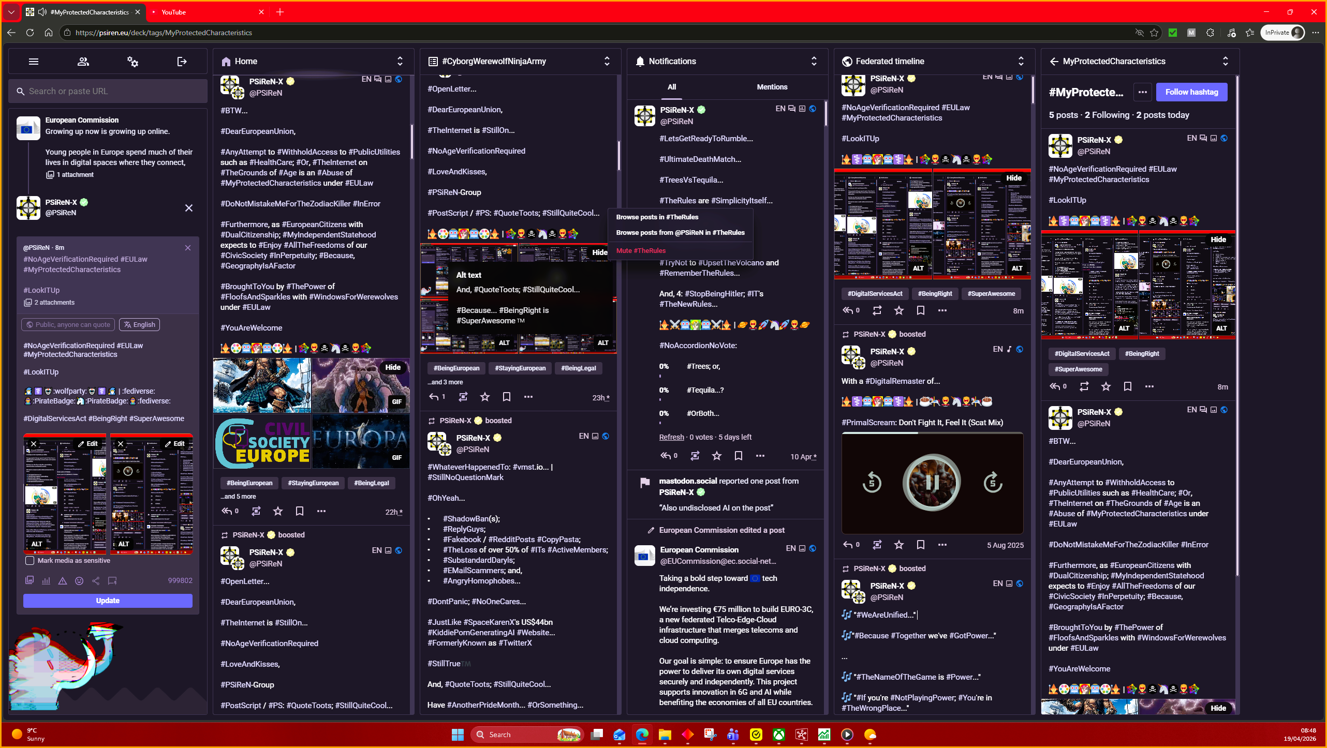Open the browser tab actions dropdown arrow

[x=11, y=11]
